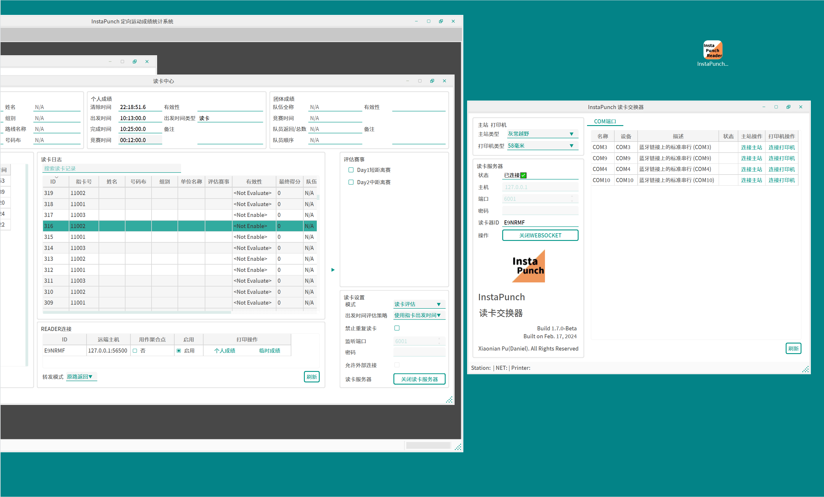Restore down the 读卡中心 window
824x497 pixels.
pyautogui.click(x=432, y=81)
